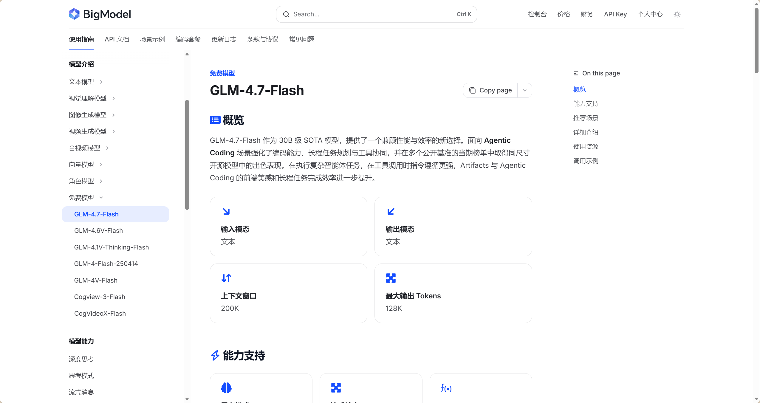The width and height of the screenshot is (760, 403).
Task: Open the 编码套餐 tab
Action: (188, 39)
